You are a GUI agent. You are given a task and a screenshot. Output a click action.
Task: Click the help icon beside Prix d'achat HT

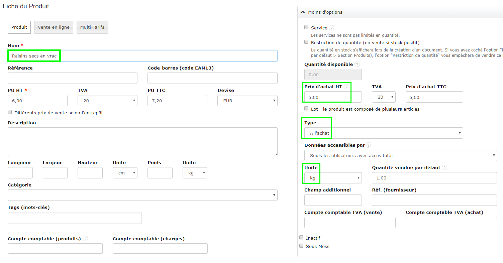pos(347,86)
